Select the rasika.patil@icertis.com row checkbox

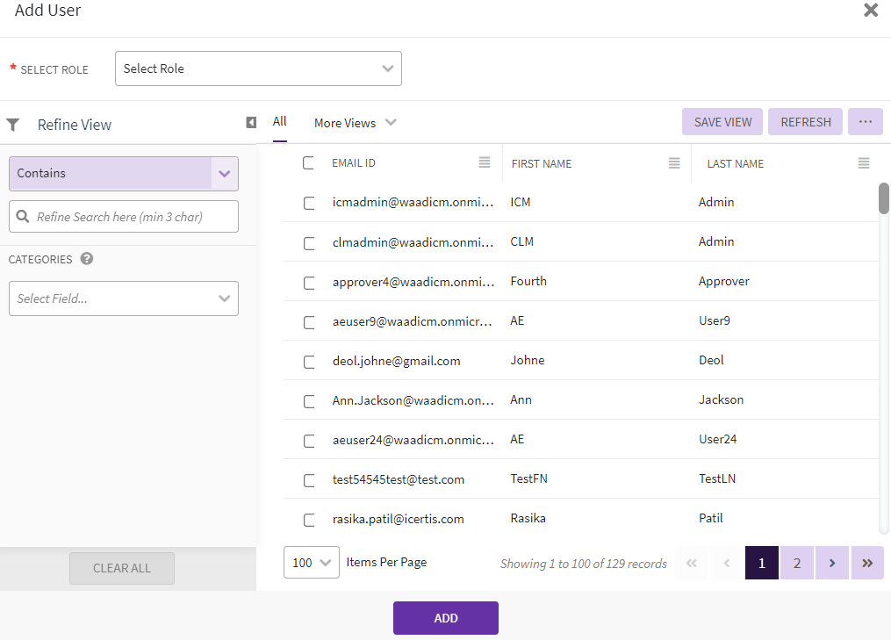[x=309, y=520]
